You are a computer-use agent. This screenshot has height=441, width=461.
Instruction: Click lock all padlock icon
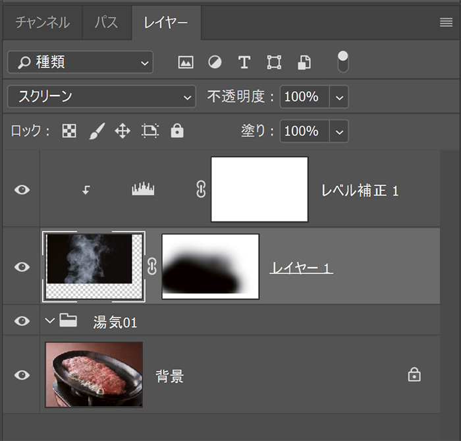pyautogui.click(x=177, y=131)
